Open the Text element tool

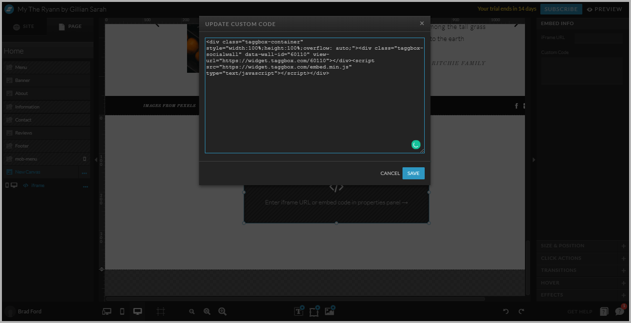pos(298,311)
